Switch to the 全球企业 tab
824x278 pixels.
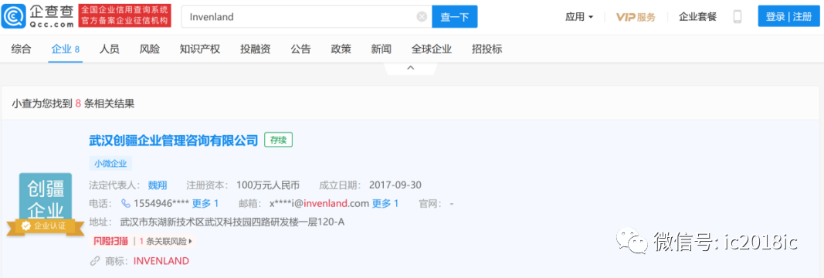click(432, 49)
